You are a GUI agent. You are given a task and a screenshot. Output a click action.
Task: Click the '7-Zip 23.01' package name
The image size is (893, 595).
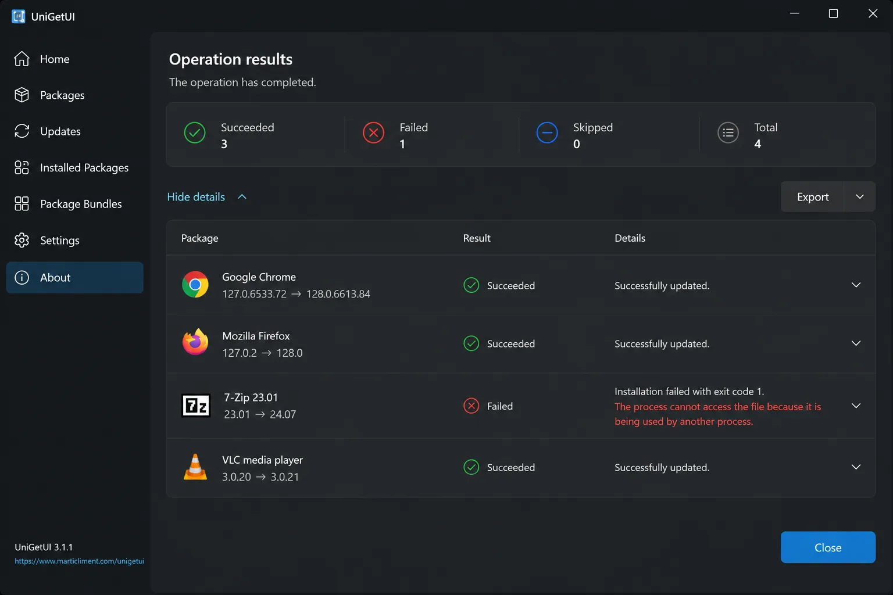click(x=251, y=397)
